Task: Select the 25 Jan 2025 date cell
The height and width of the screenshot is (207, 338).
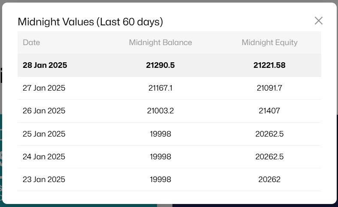Action: [x=44, y=134]
